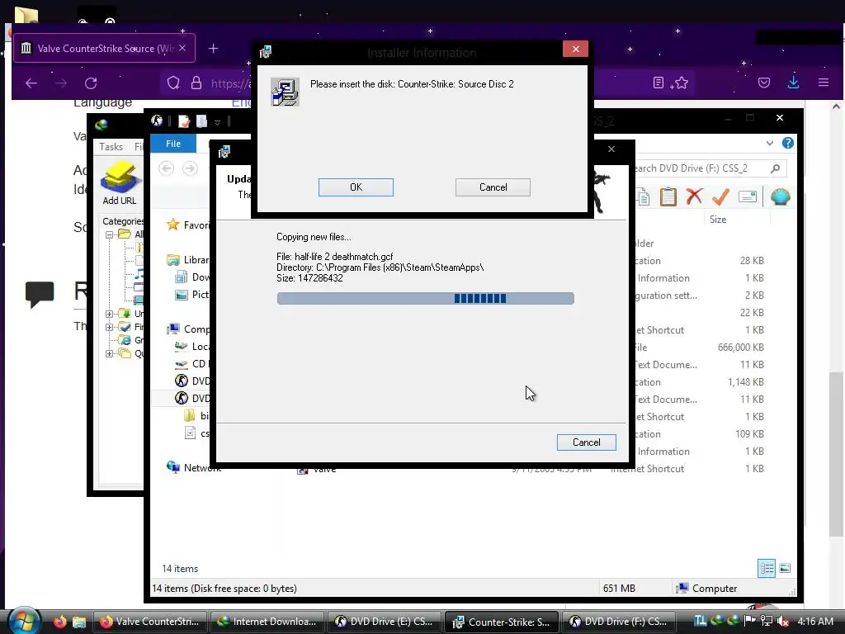Select the Grabber projects tree icon

(125, 340)
